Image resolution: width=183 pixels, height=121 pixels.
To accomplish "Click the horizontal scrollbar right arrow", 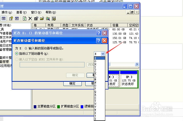I will click(x=137, y=64).
